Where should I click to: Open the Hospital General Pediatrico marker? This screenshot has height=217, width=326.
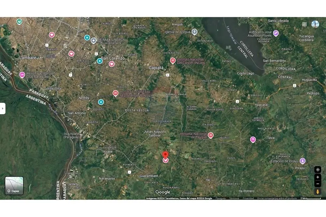pyautogui.click(x=115, y=93)
